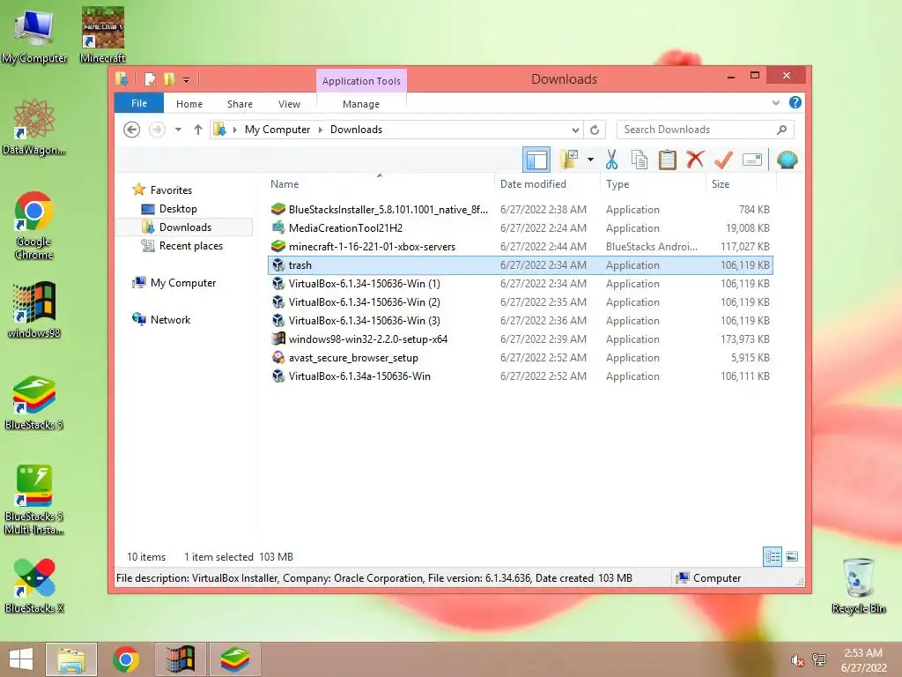Select VirtualBox-6.1.34-150636-Win (2) file

pyautogui.click(x=520, y=301)
